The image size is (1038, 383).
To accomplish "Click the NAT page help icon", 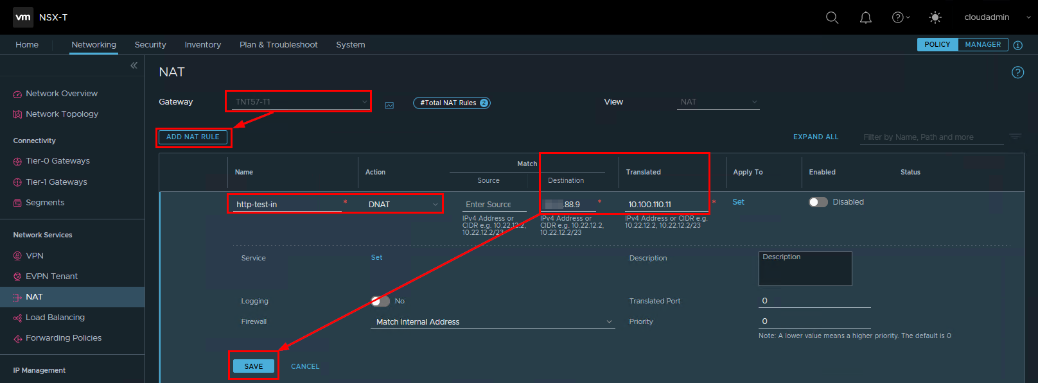I will coord(1017,72).
